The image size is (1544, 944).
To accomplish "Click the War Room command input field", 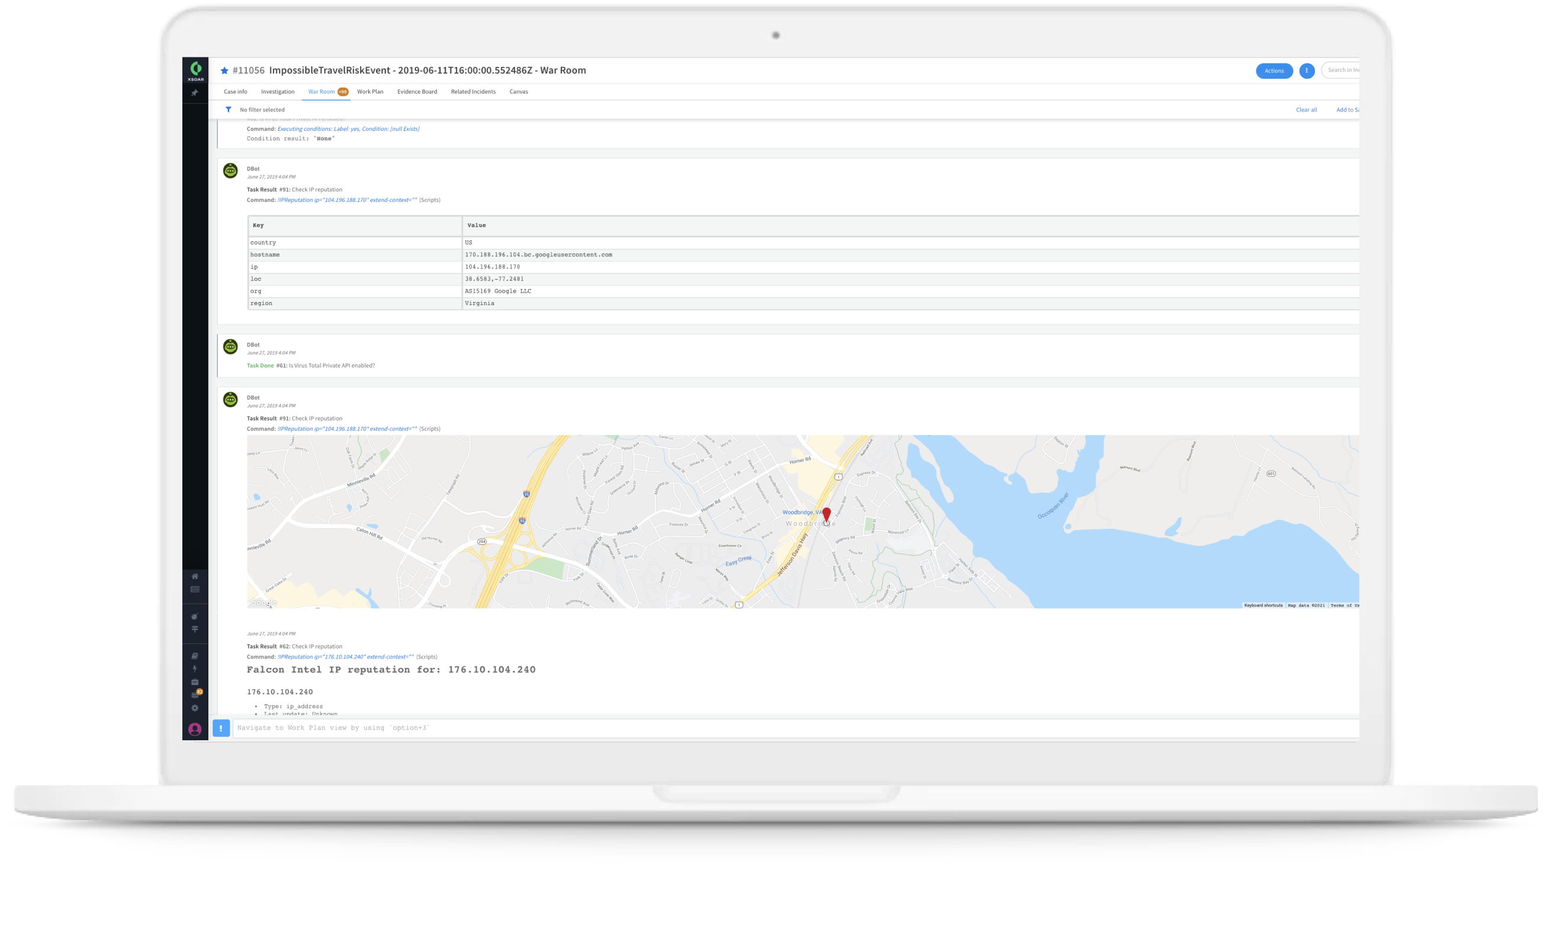I will click(752, 728).
